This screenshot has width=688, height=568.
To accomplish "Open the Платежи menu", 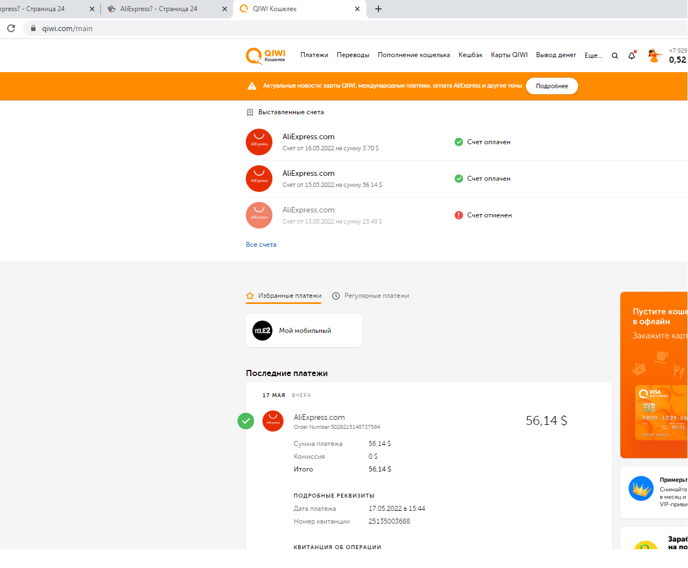I will (x=315, y=55).
